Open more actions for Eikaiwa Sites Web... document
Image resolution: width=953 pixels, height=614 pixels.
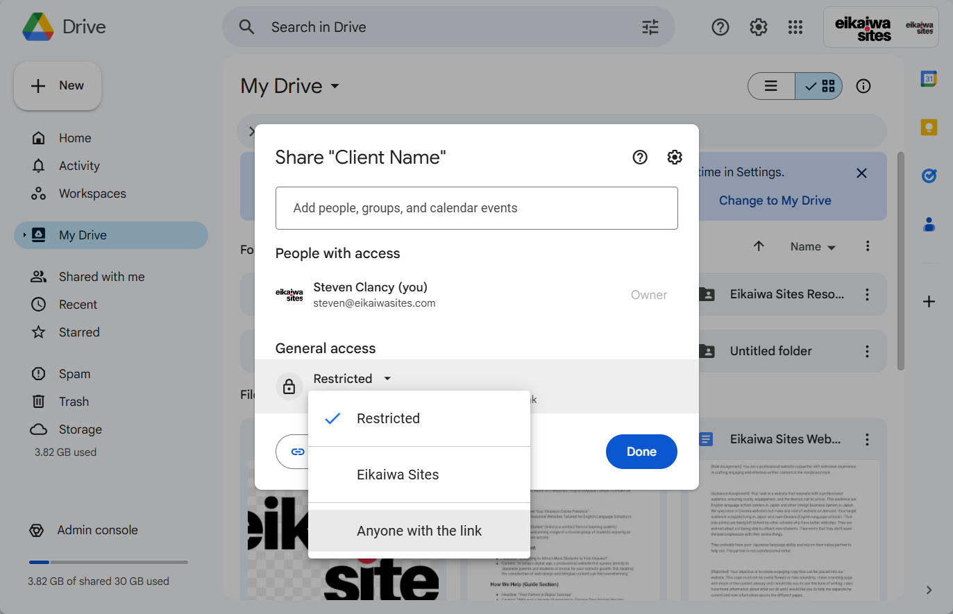coord(867,440)
